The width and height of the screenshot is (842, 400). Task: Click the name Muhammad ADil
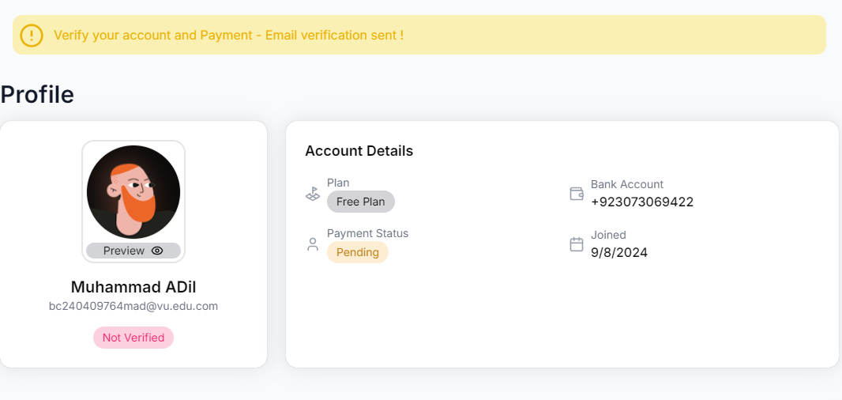[x=133, y=287]
